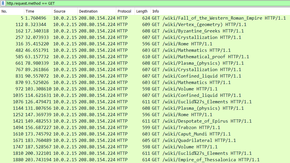Select packet 1810 Euclid%27s_Elements request
The width and height of the screenshot is (290, 163).
pos(145,153)
